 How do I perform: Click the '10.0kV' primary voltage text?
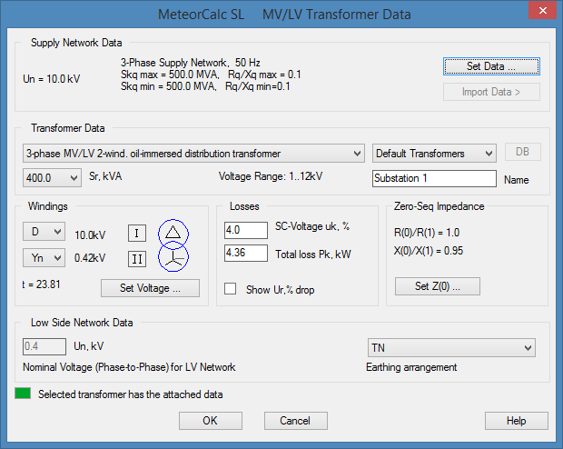[x=90, y=235]
